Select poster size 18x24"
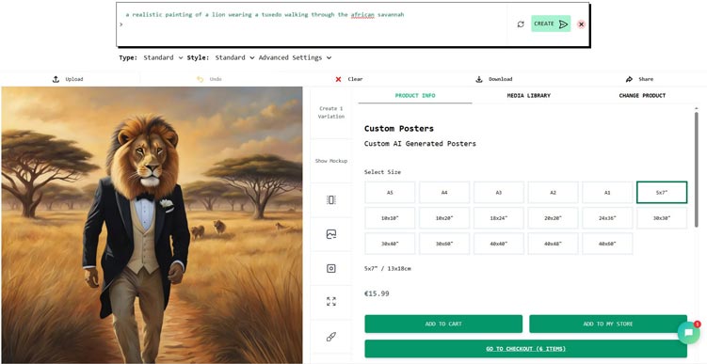The width and height of the screenshot is (707, 364). (x=499, y=218)
